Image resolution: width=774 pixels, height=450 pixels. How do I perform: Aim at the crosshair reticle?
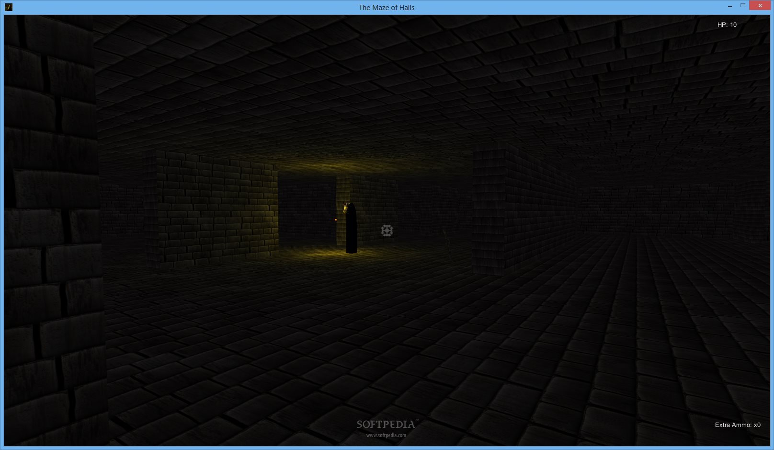coord(387,231)
